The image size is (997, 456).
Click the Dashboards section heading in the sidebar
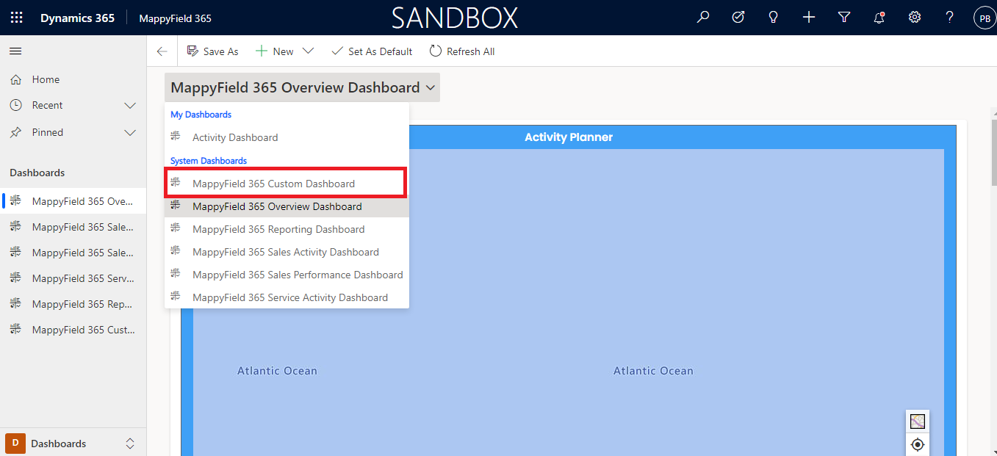point(37,173)
